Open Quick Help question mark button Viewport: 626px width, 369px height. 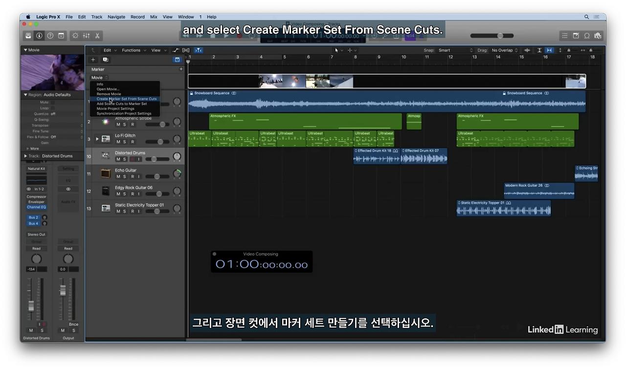(x=50, y=36)
